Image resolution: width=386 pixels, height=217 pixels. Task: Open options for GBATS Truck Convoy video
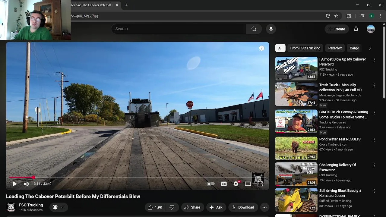click(374, 112)
